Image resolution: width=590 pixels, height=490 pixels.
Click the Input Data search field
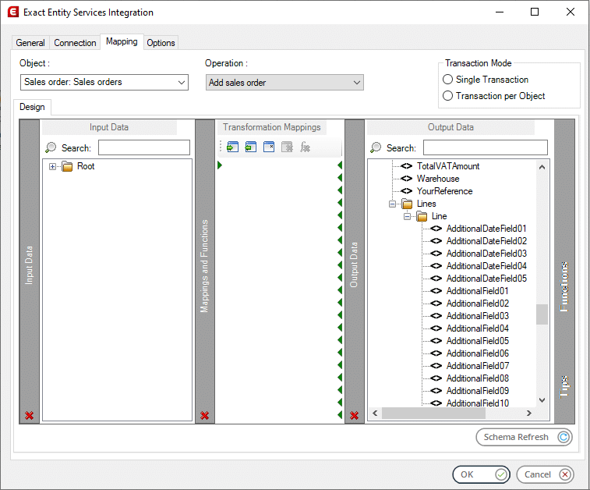click(x=144, y=147)
